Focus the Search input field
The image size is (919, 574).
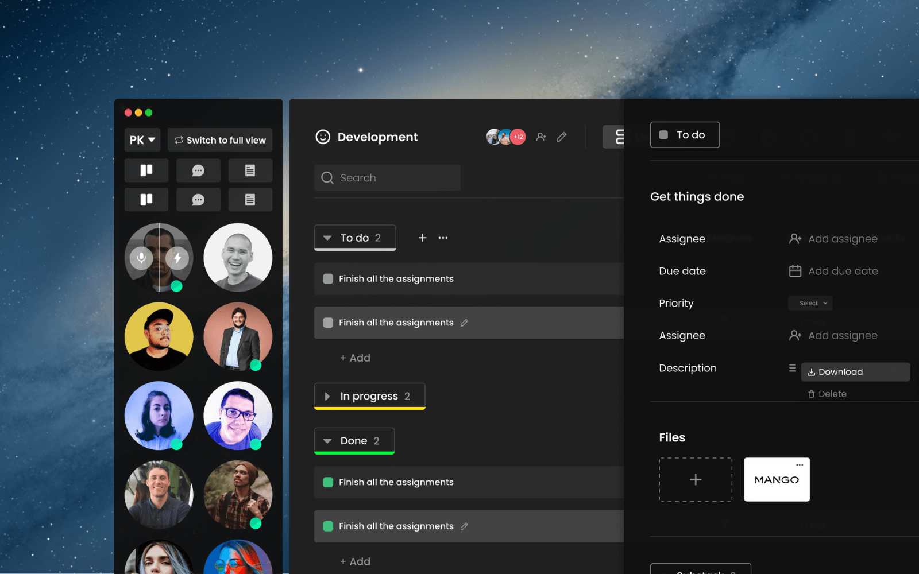pos(387,178)
